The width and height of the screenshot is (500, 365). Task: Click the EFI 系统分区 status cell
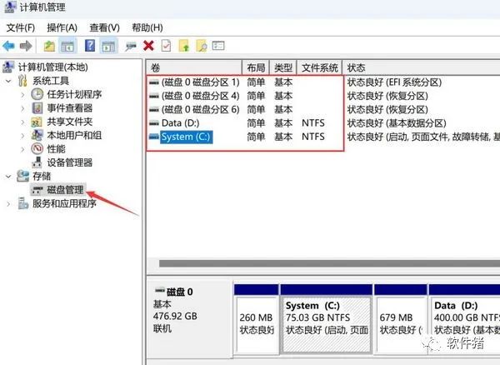[x=394, y=82]
